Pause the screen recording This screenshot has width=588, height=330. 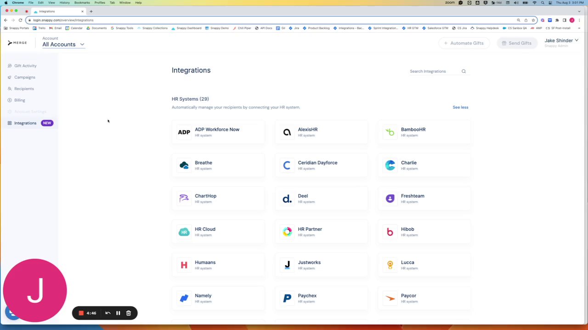[x=118, y=313]
